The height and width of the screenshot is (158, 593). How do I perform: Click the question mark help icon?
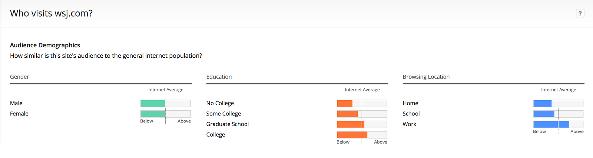click(580, 13)
